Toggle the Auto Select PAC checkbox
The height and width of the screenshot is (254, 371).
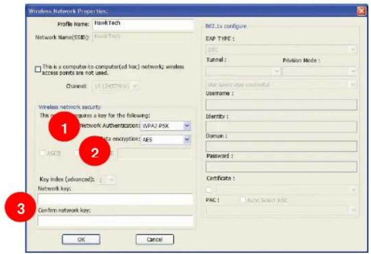click(243, 201)
